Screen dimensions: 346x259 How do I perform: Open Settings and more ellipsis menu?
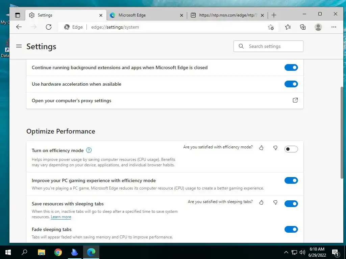[334, 27]
